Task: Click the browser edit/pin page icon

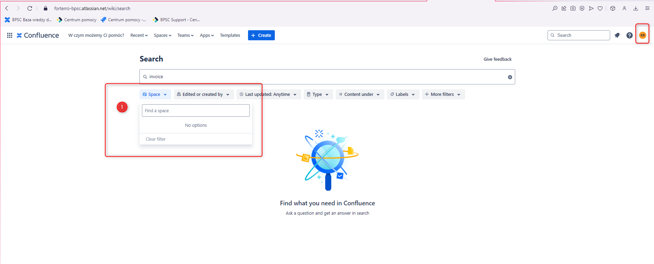Action: [564, 8]
